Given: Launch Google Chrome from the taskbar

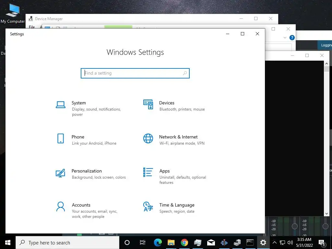Looking at the screenshot, I should click(x=184, y=243).
